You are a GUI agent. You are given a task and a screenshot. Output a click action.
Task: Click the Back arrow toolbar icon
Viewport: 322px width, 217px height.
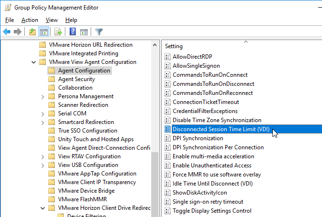7,32
